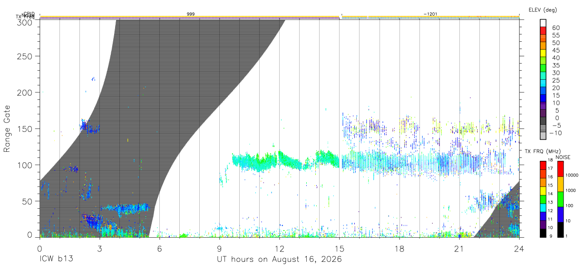The height and width of the screenshot is (269, 584).
Task: Click UT hours on August 16, 2026 title
Action: pyautogui.click(x=279, y=260)
